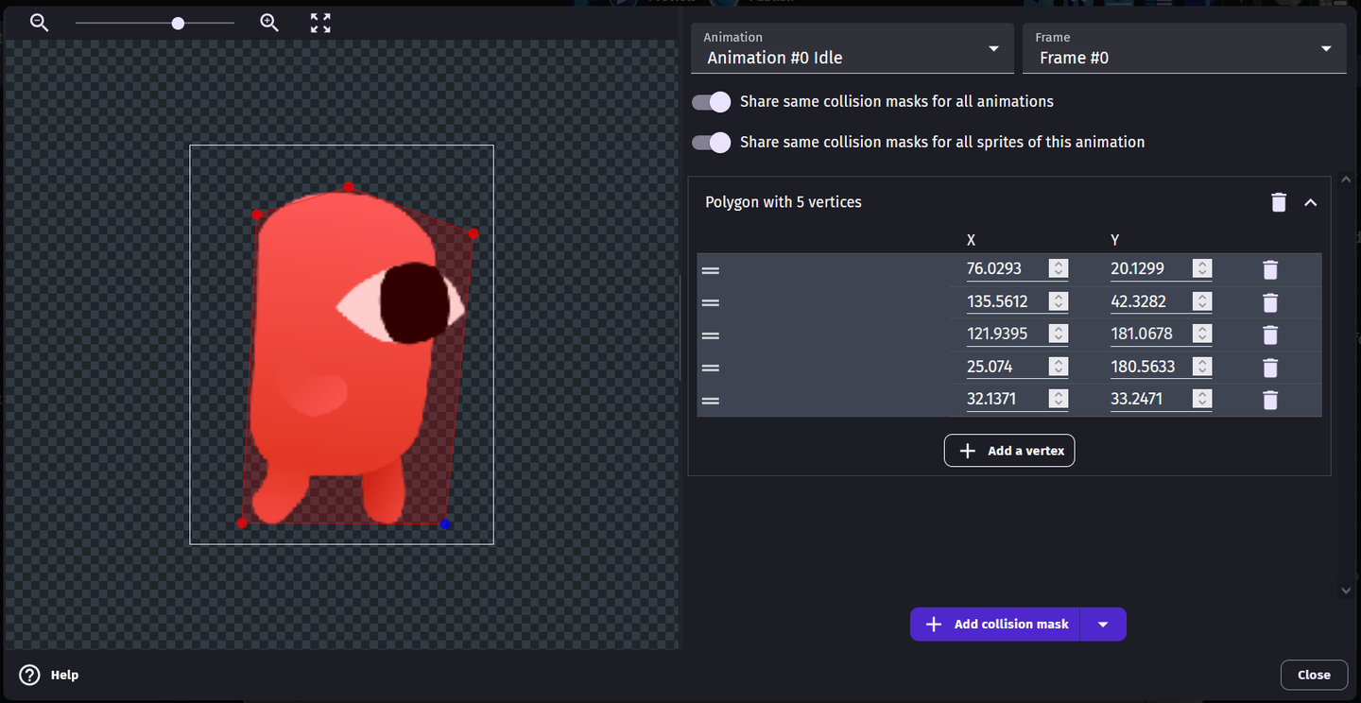Close the collision mask editor
This screenshot has width=1361, height=703.
1314,675
